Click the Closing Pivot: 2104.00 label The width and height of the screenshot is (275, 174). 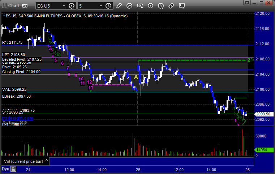(21, 72)
